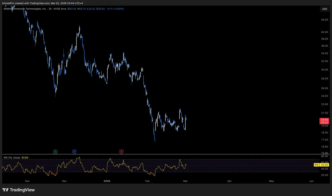Click the BitMine Immersion Technologies symbol title
332x196 pixels.
25,9
